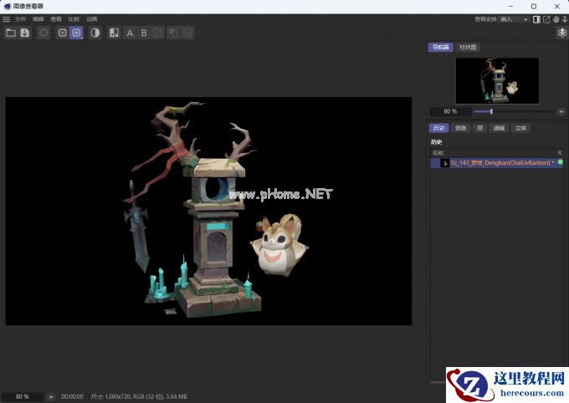
Task: Minimize the picture viewer window
Action: tap(510, 6)
